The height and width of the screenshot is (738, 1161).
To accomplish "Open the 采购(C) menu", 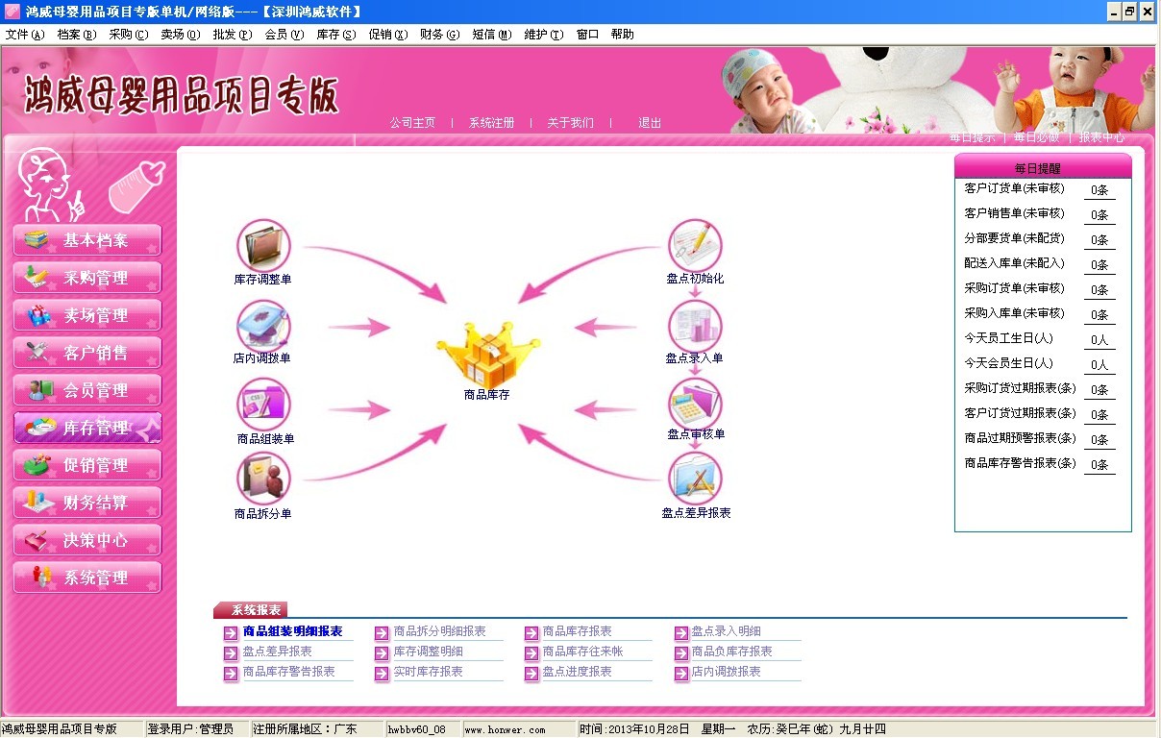I will 128,35.
